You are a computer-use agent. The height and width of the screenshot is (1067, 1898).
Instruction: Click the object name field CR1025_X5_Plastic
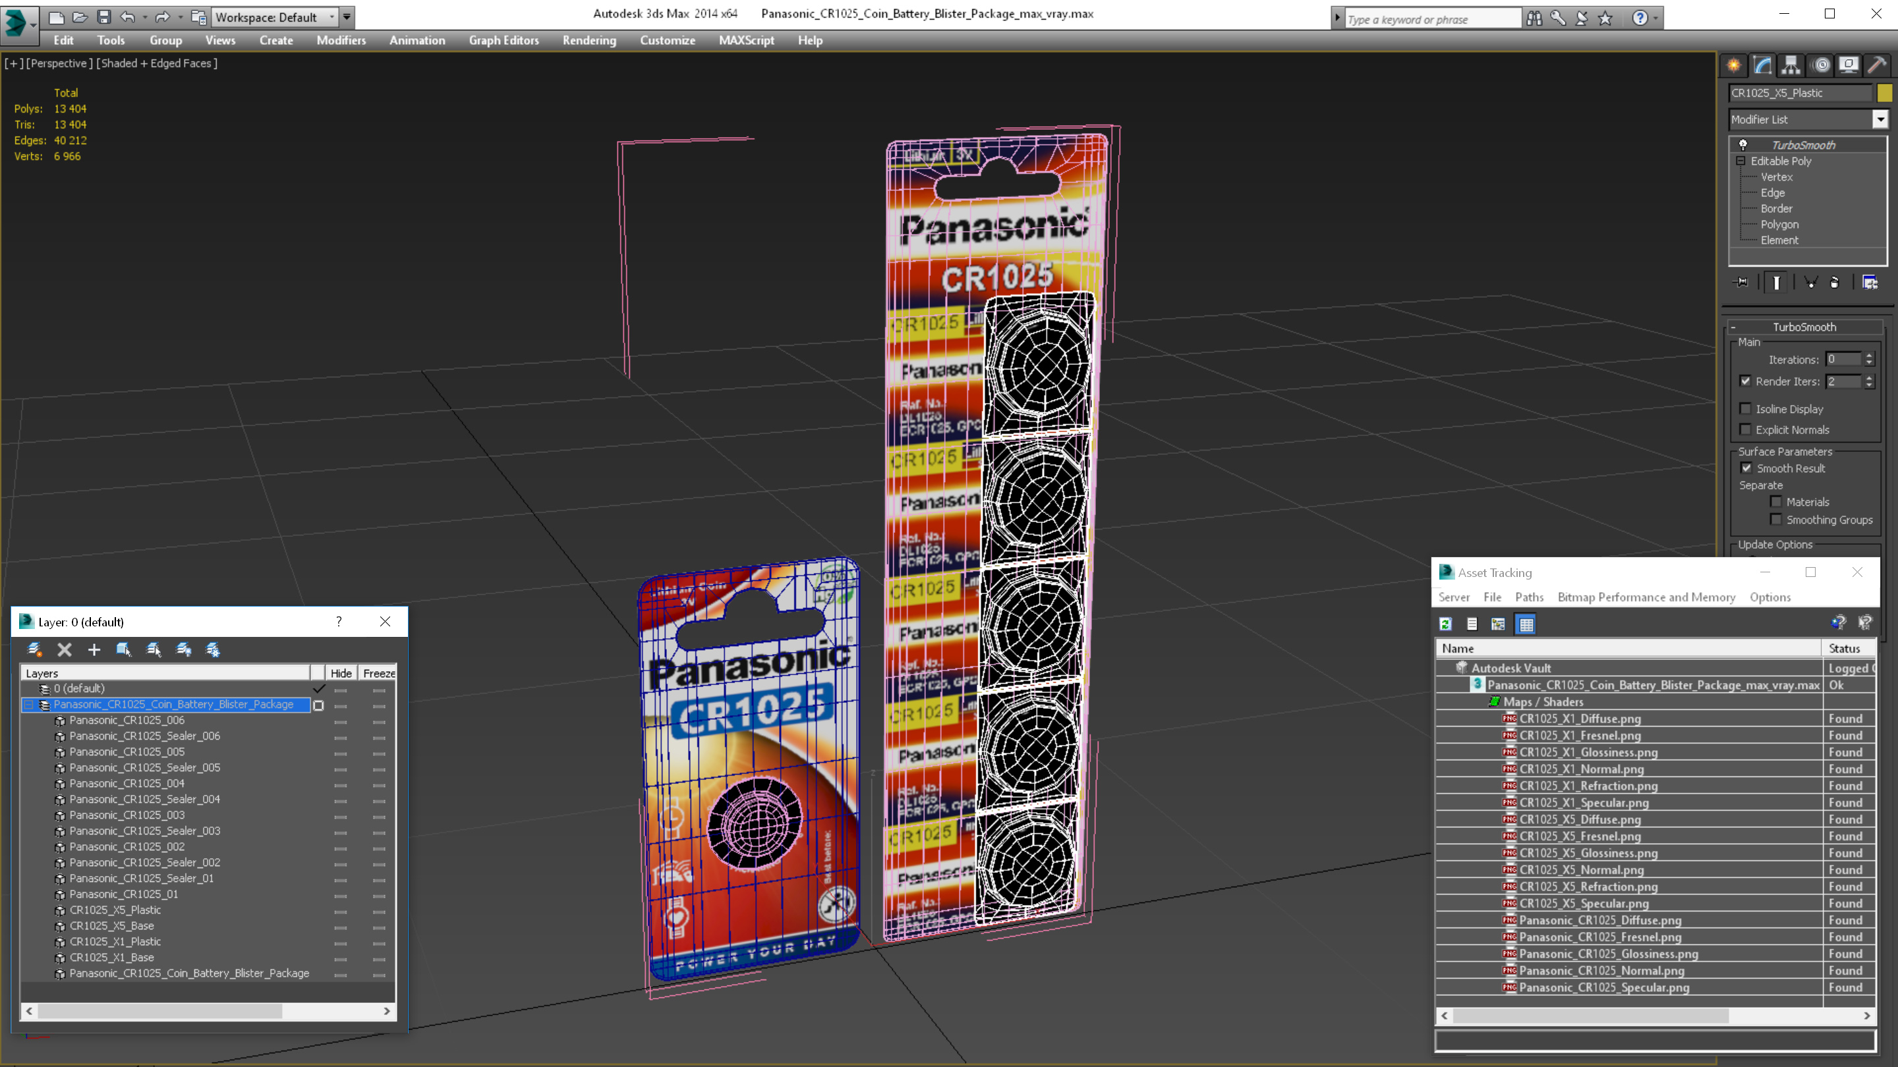point(1800,93)
